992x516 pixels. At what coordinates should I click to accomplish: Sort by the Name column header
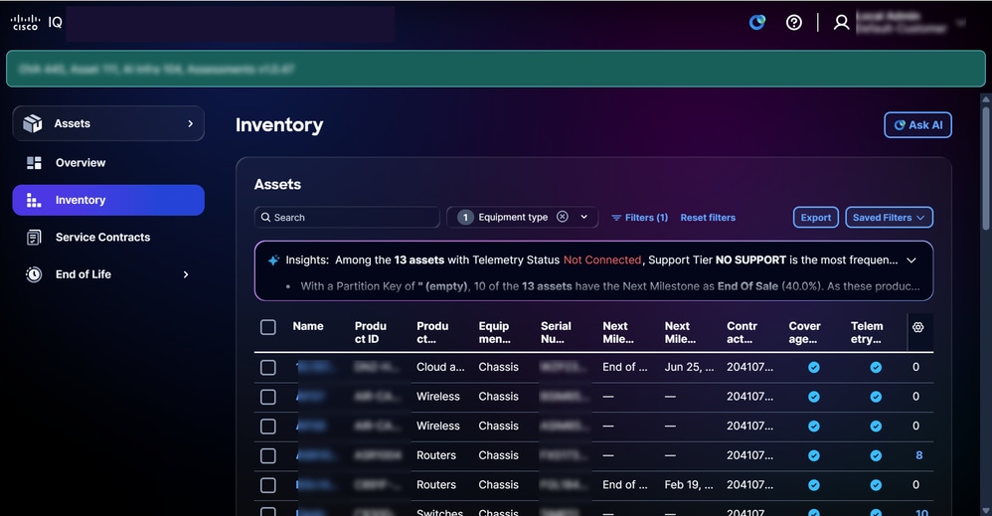point(308,327)
